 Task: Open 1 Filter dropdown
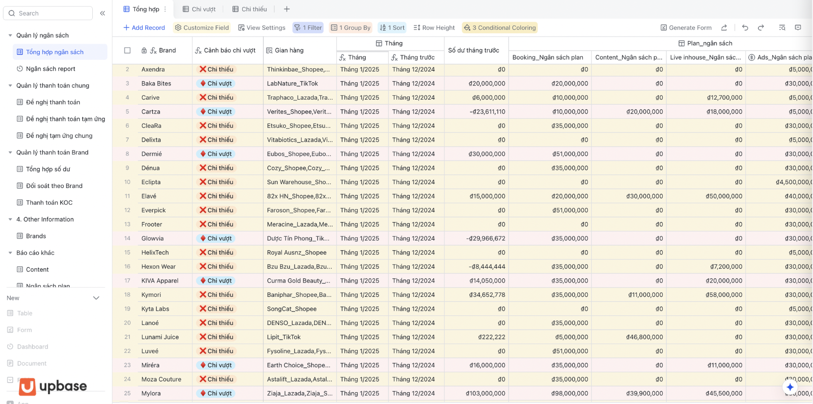coord(308,28)
